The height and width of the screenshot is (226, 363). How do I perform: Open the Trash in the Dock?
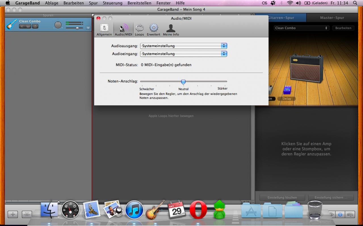(315, 210)
